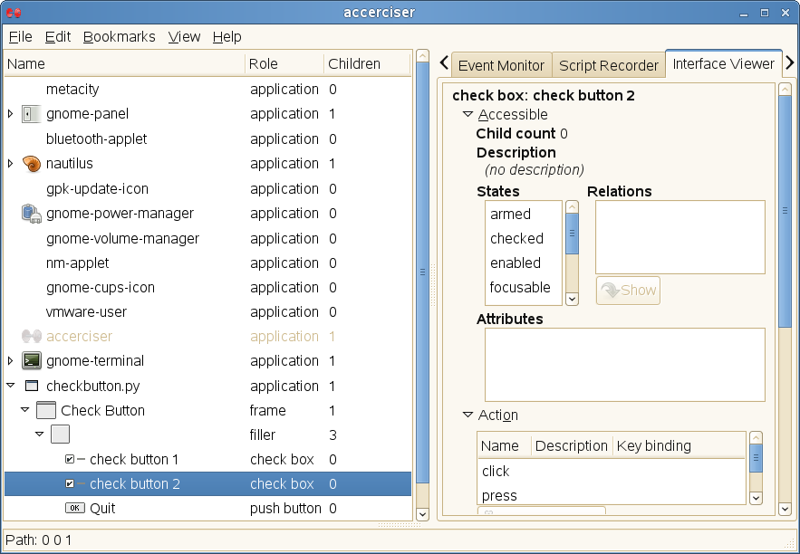The image size is (800, 554).
Task: Sort tree by Name column header
Action: (124, 63)
